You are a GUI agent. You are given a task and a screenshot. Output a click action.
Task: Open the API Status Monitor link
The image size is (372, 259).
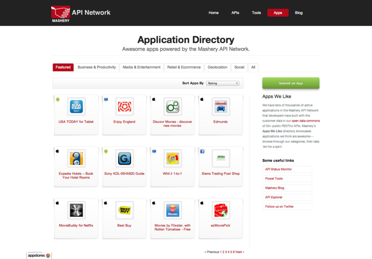point(287,169)
